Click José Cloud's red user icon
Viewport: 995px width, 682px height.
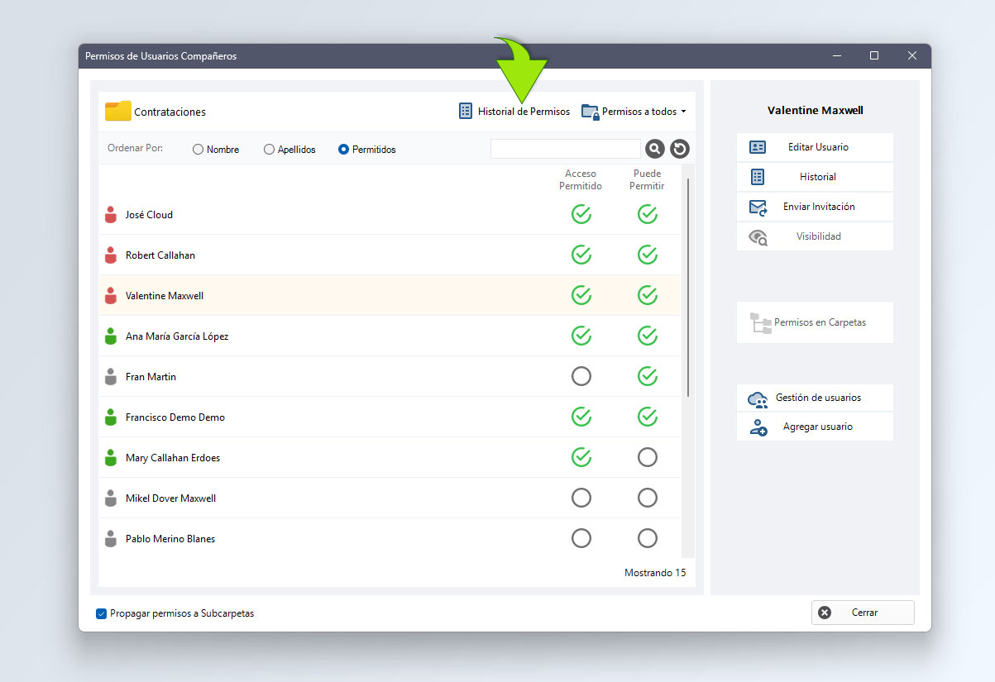coord(111,215)
